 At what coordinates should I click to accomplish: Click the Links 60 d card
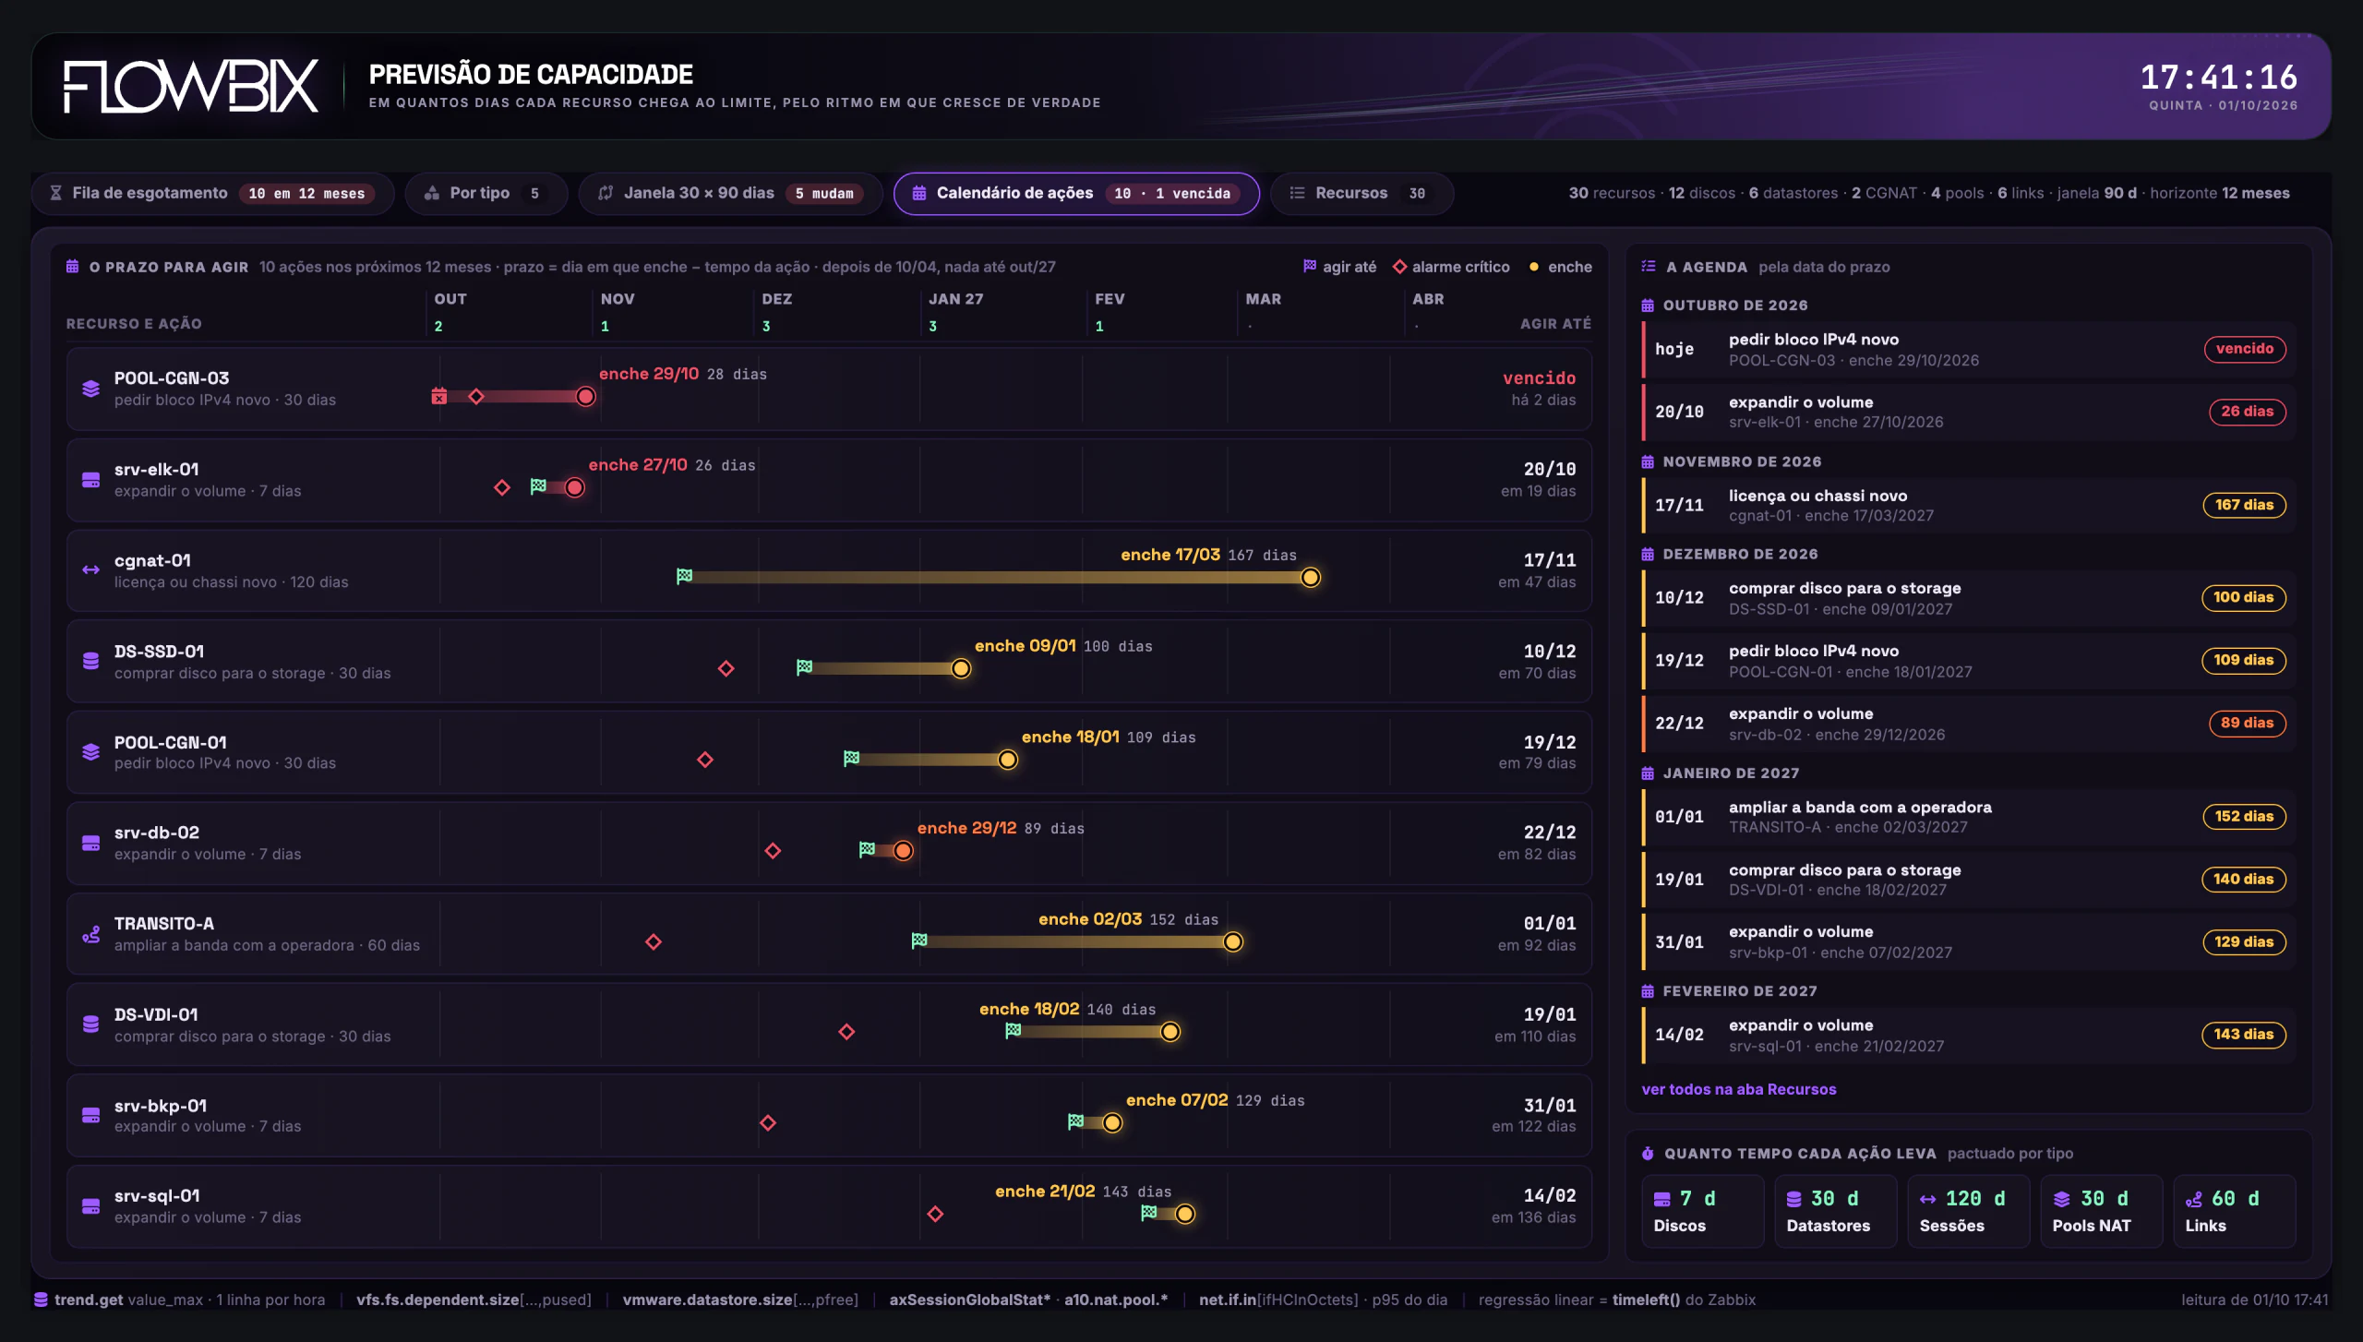(x=2234, y=1211)
